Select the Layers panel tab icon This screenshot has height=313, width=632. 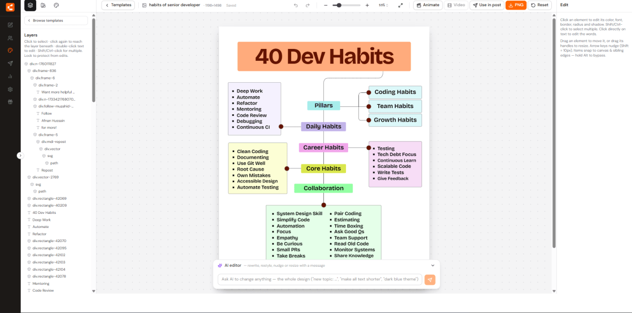pyautogui.click(x=30, y=5)
